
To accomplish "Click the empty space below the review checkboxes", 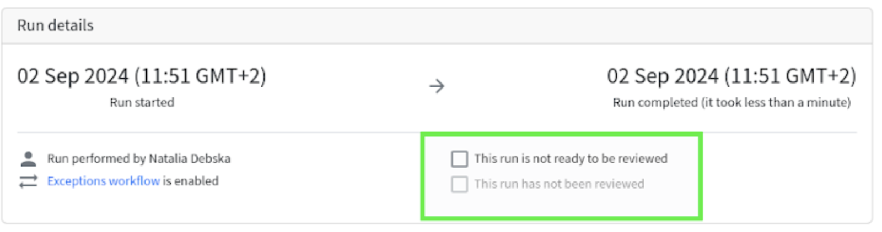I will coord(561,206).
